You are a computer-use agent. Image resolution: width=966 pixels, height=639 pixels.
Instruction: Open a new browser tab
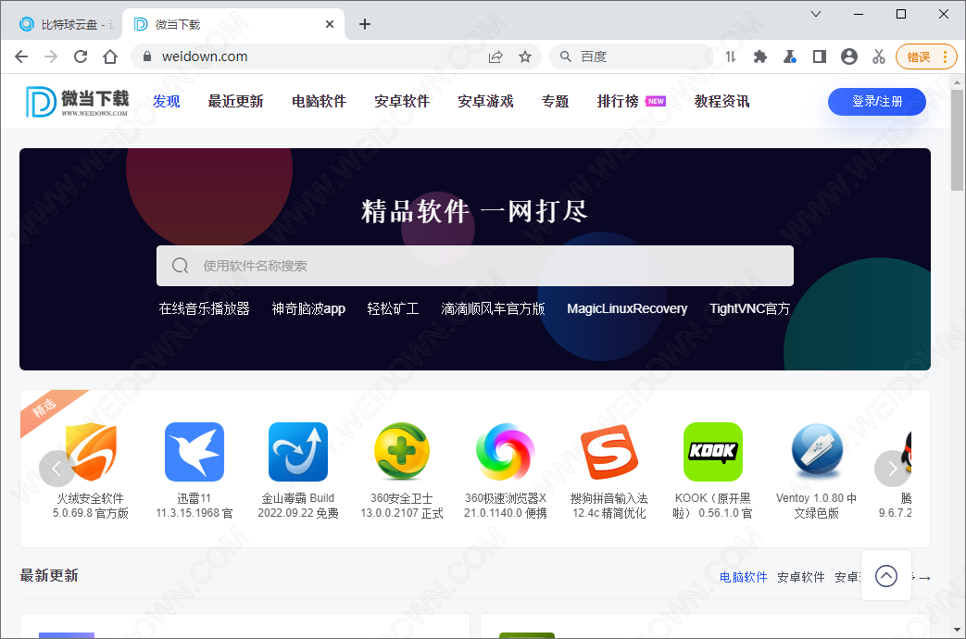[365, 24]
